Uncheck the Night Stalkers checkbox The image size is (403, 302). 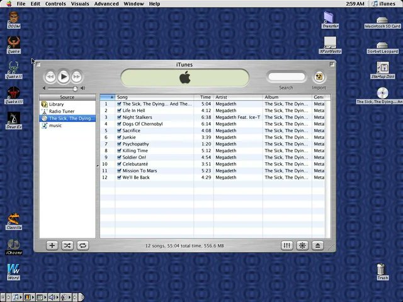click(x=119, y=117)
